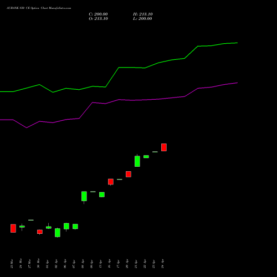This screenshot has height=277, width=277.
Task: Click the red candle for 30 Mar
Action: [40, 232]
